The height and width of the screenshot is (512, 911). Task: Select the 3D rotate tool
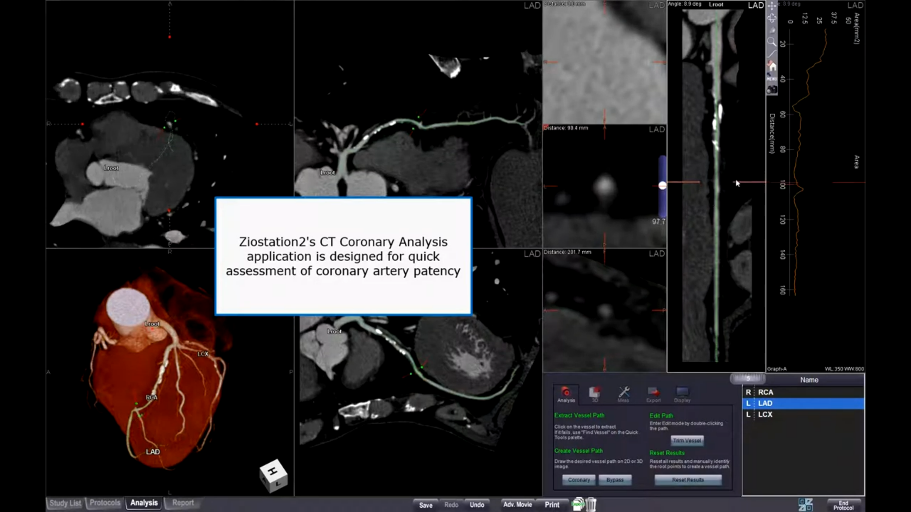pyautogui.click(x=772, y=18)
